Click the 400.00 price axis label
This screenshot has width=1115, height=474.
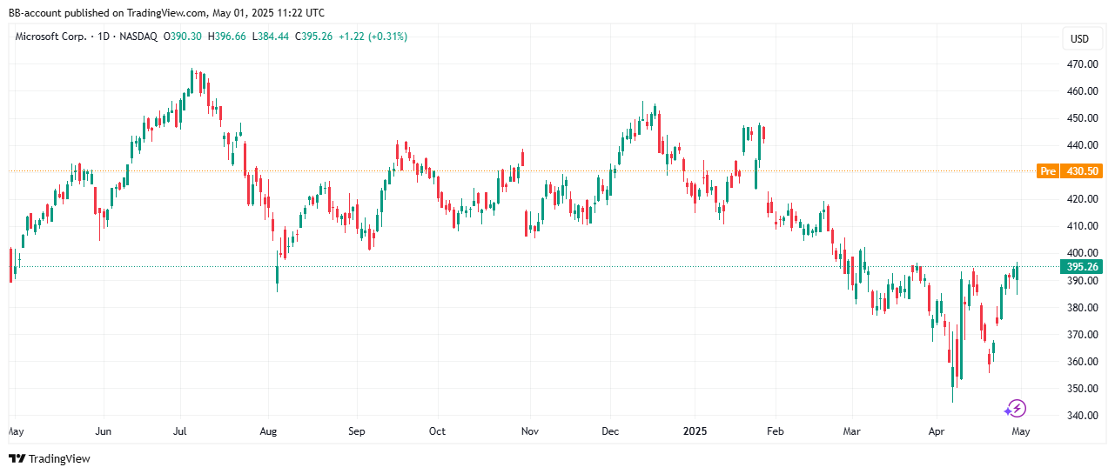click(x=1082, y=253)
